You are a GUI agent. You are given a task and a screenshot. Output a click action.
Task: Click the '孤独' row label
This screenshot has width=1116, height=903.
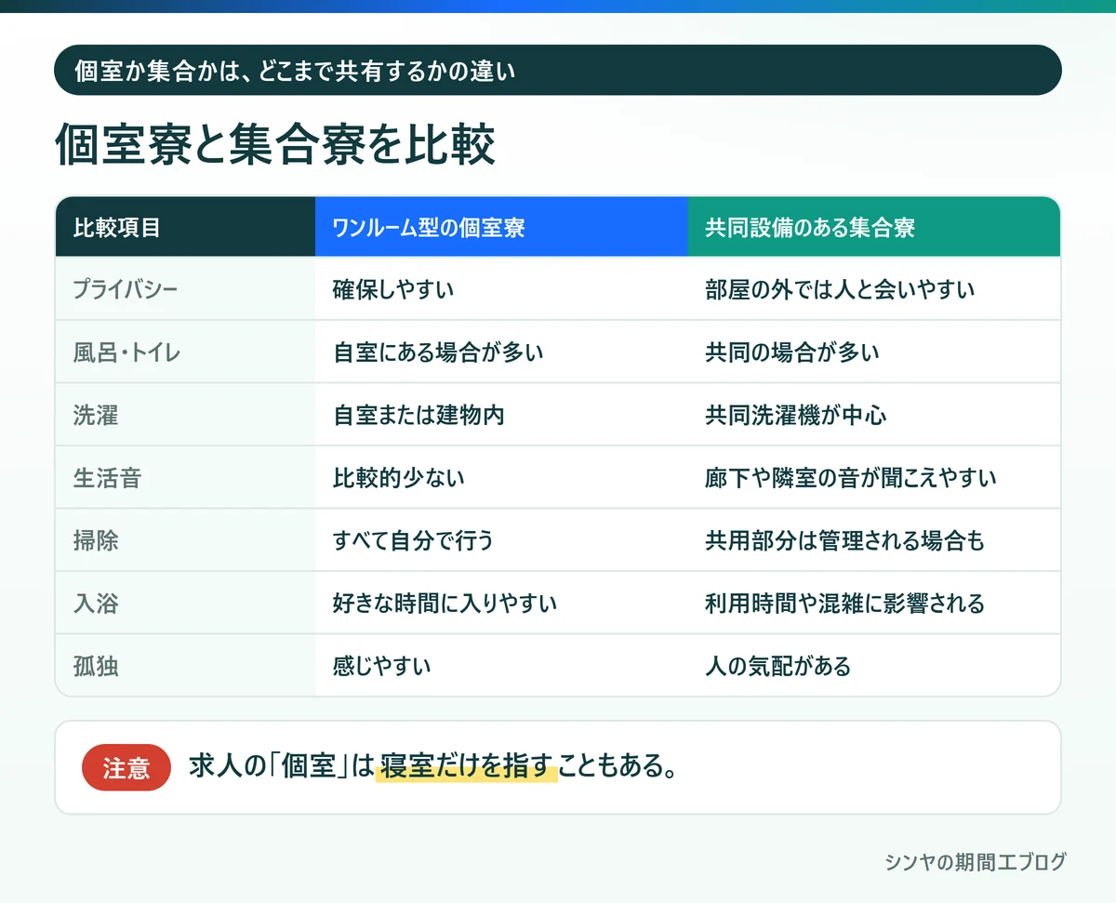185,666
